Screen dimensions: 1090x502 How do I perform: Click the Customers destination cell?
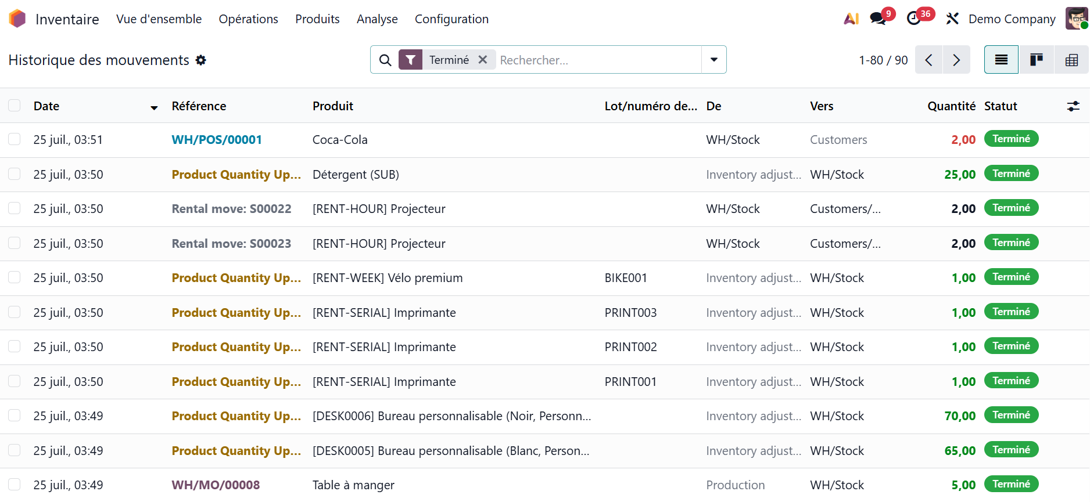coord(838,140)
